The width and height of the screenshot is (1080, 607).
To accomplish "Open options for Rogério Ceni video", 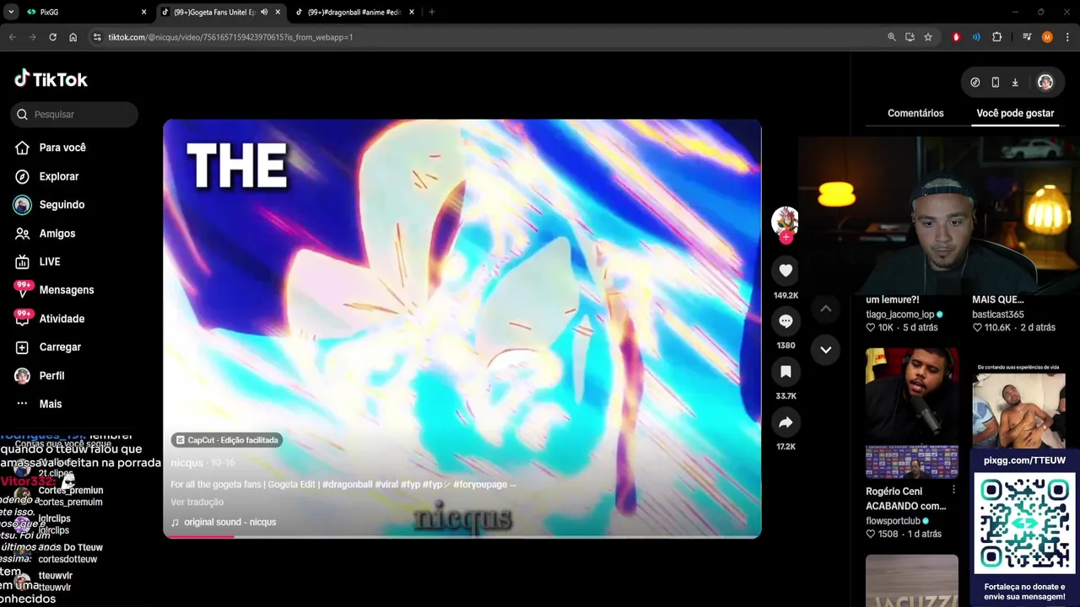I will (x=953, y=490).
